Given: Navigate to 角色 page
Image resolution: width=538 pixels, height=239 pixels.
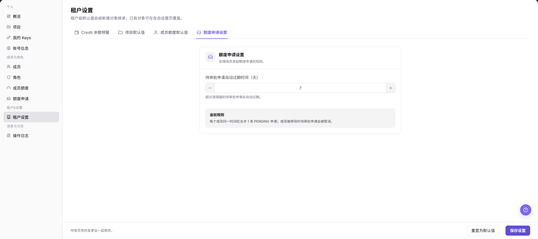Looking at the screenshot, I should click(31, 77).
